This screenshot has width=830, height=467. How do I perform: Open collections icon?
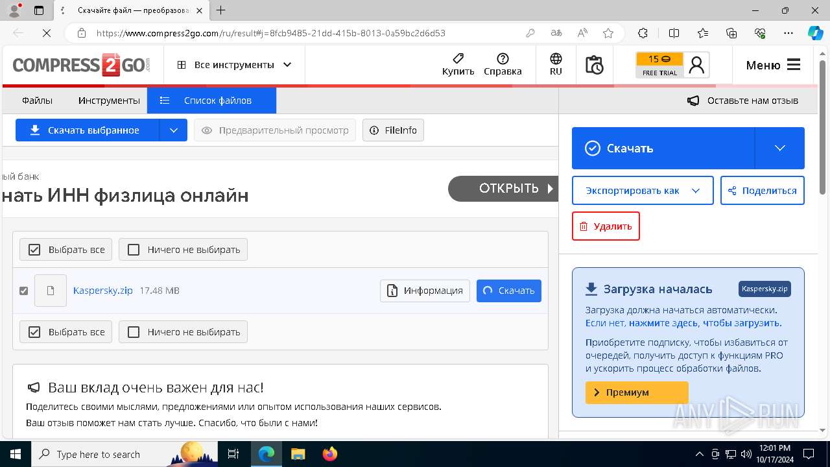click(x=731, y=33)
